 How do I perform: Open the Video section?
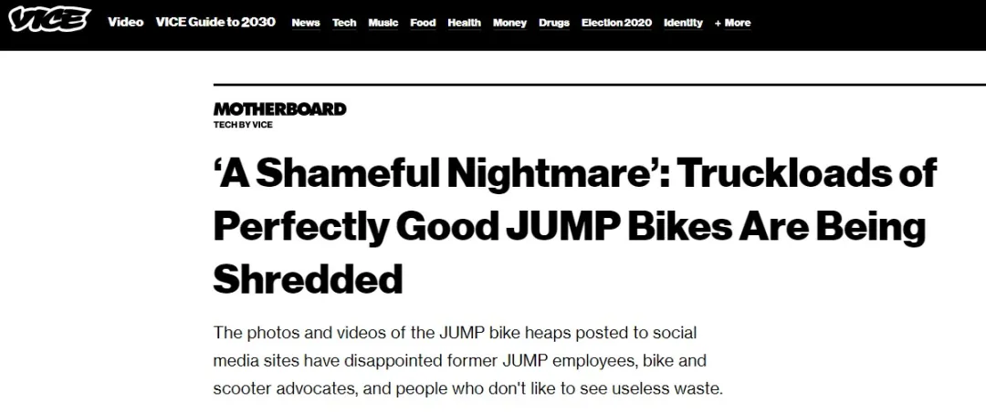(x=126, y=22)
